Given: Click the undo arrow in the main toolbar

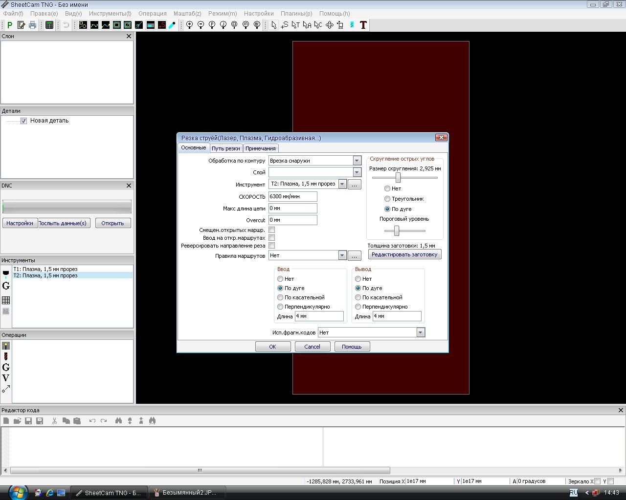Looking at the screenshot, I should pyautogui.click(x=66, y=25).
